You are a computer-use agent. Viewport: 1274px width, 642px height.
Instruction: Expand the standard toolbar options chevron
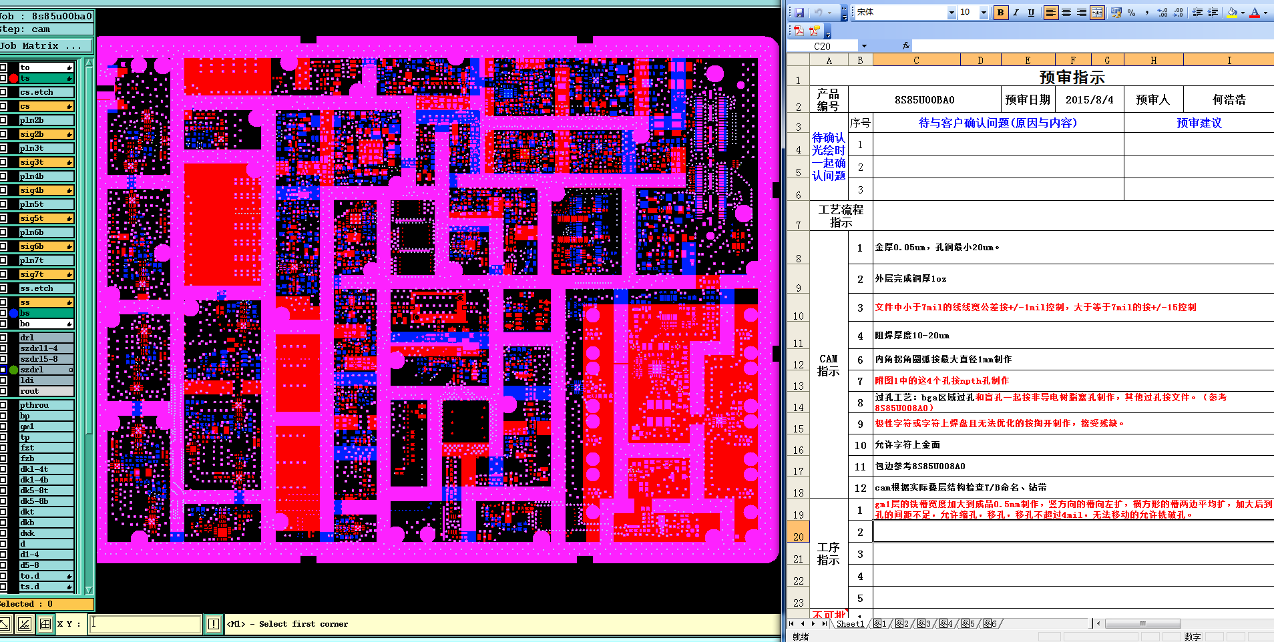click(x=844, y=13)
